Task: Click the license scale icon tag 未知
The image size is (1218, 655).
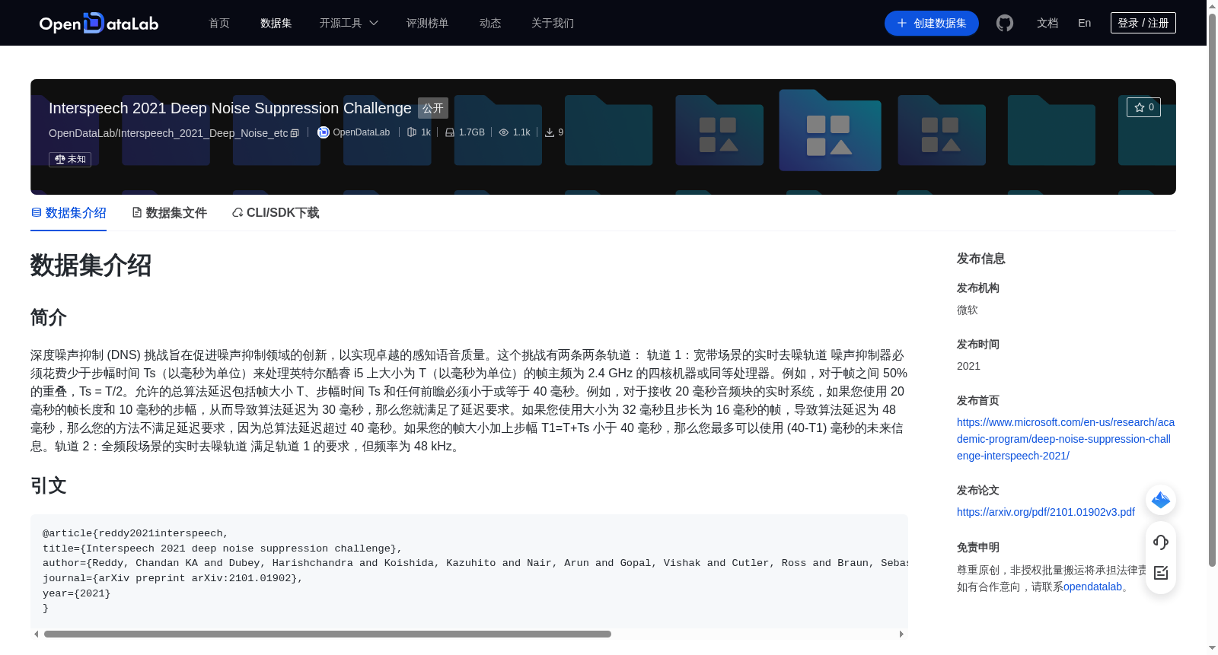Action: [x=70, y=159]
